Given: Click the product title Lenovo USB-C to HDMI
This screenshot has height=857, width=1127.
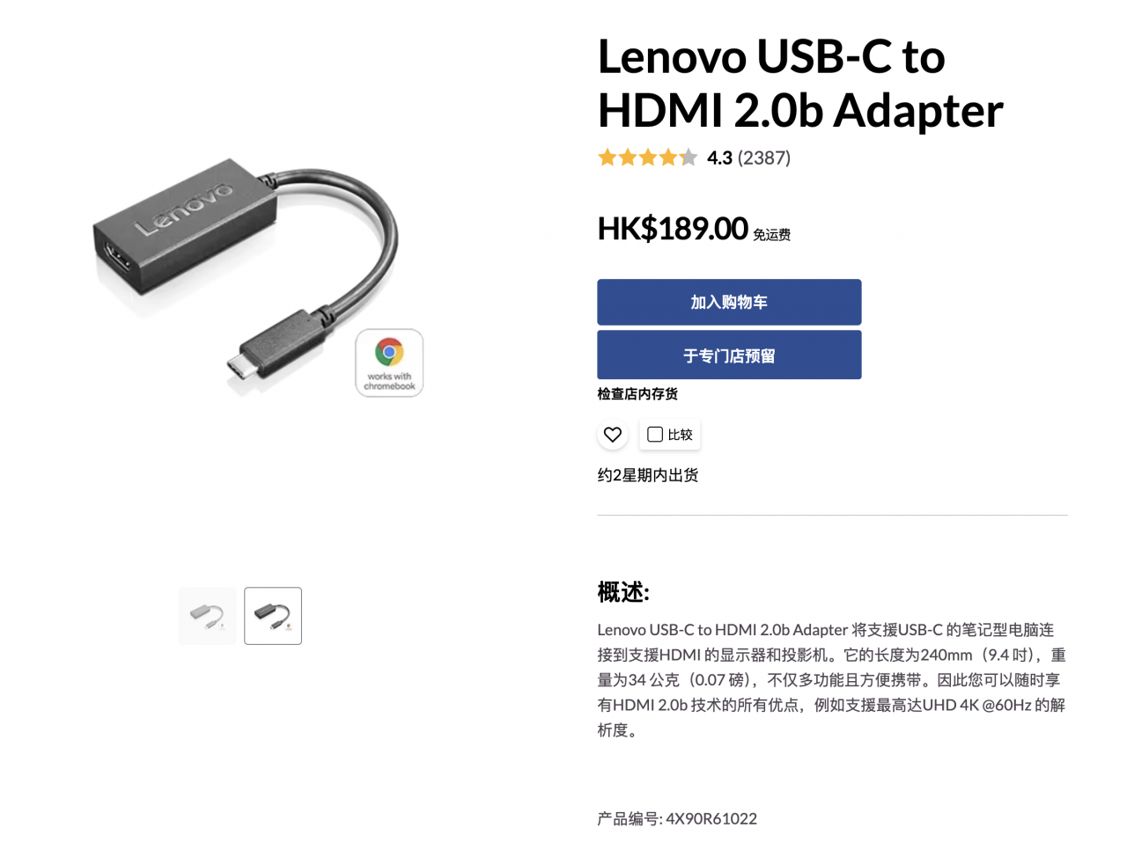Looking at the screenshot, I should pos(800,84).
